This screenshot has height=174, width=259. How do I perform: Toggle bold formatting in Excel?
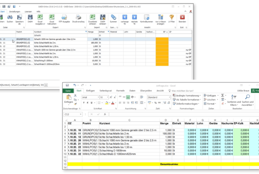click(x=84, y=103)
